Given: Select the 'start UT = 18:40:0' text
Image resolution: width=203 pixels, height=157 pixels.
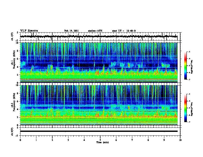Looking at the screenshot, I should [124, 31].
